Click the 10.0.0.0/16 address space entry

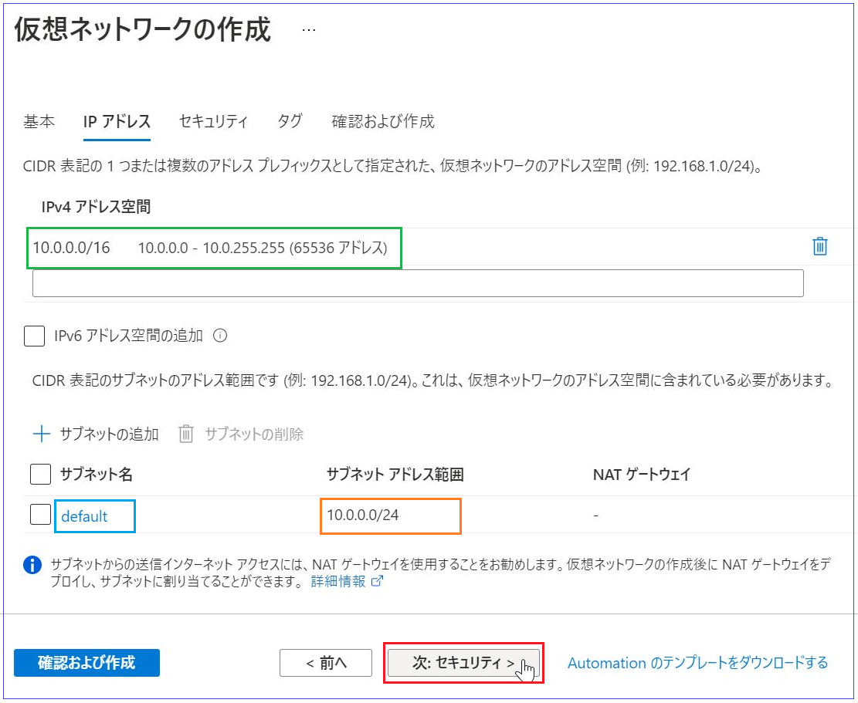(72, 248)
